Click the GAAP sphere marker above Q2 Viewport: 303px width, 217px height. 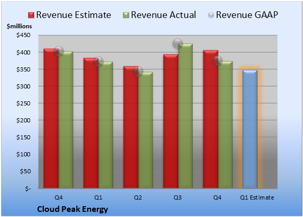(x=138, y=71)
